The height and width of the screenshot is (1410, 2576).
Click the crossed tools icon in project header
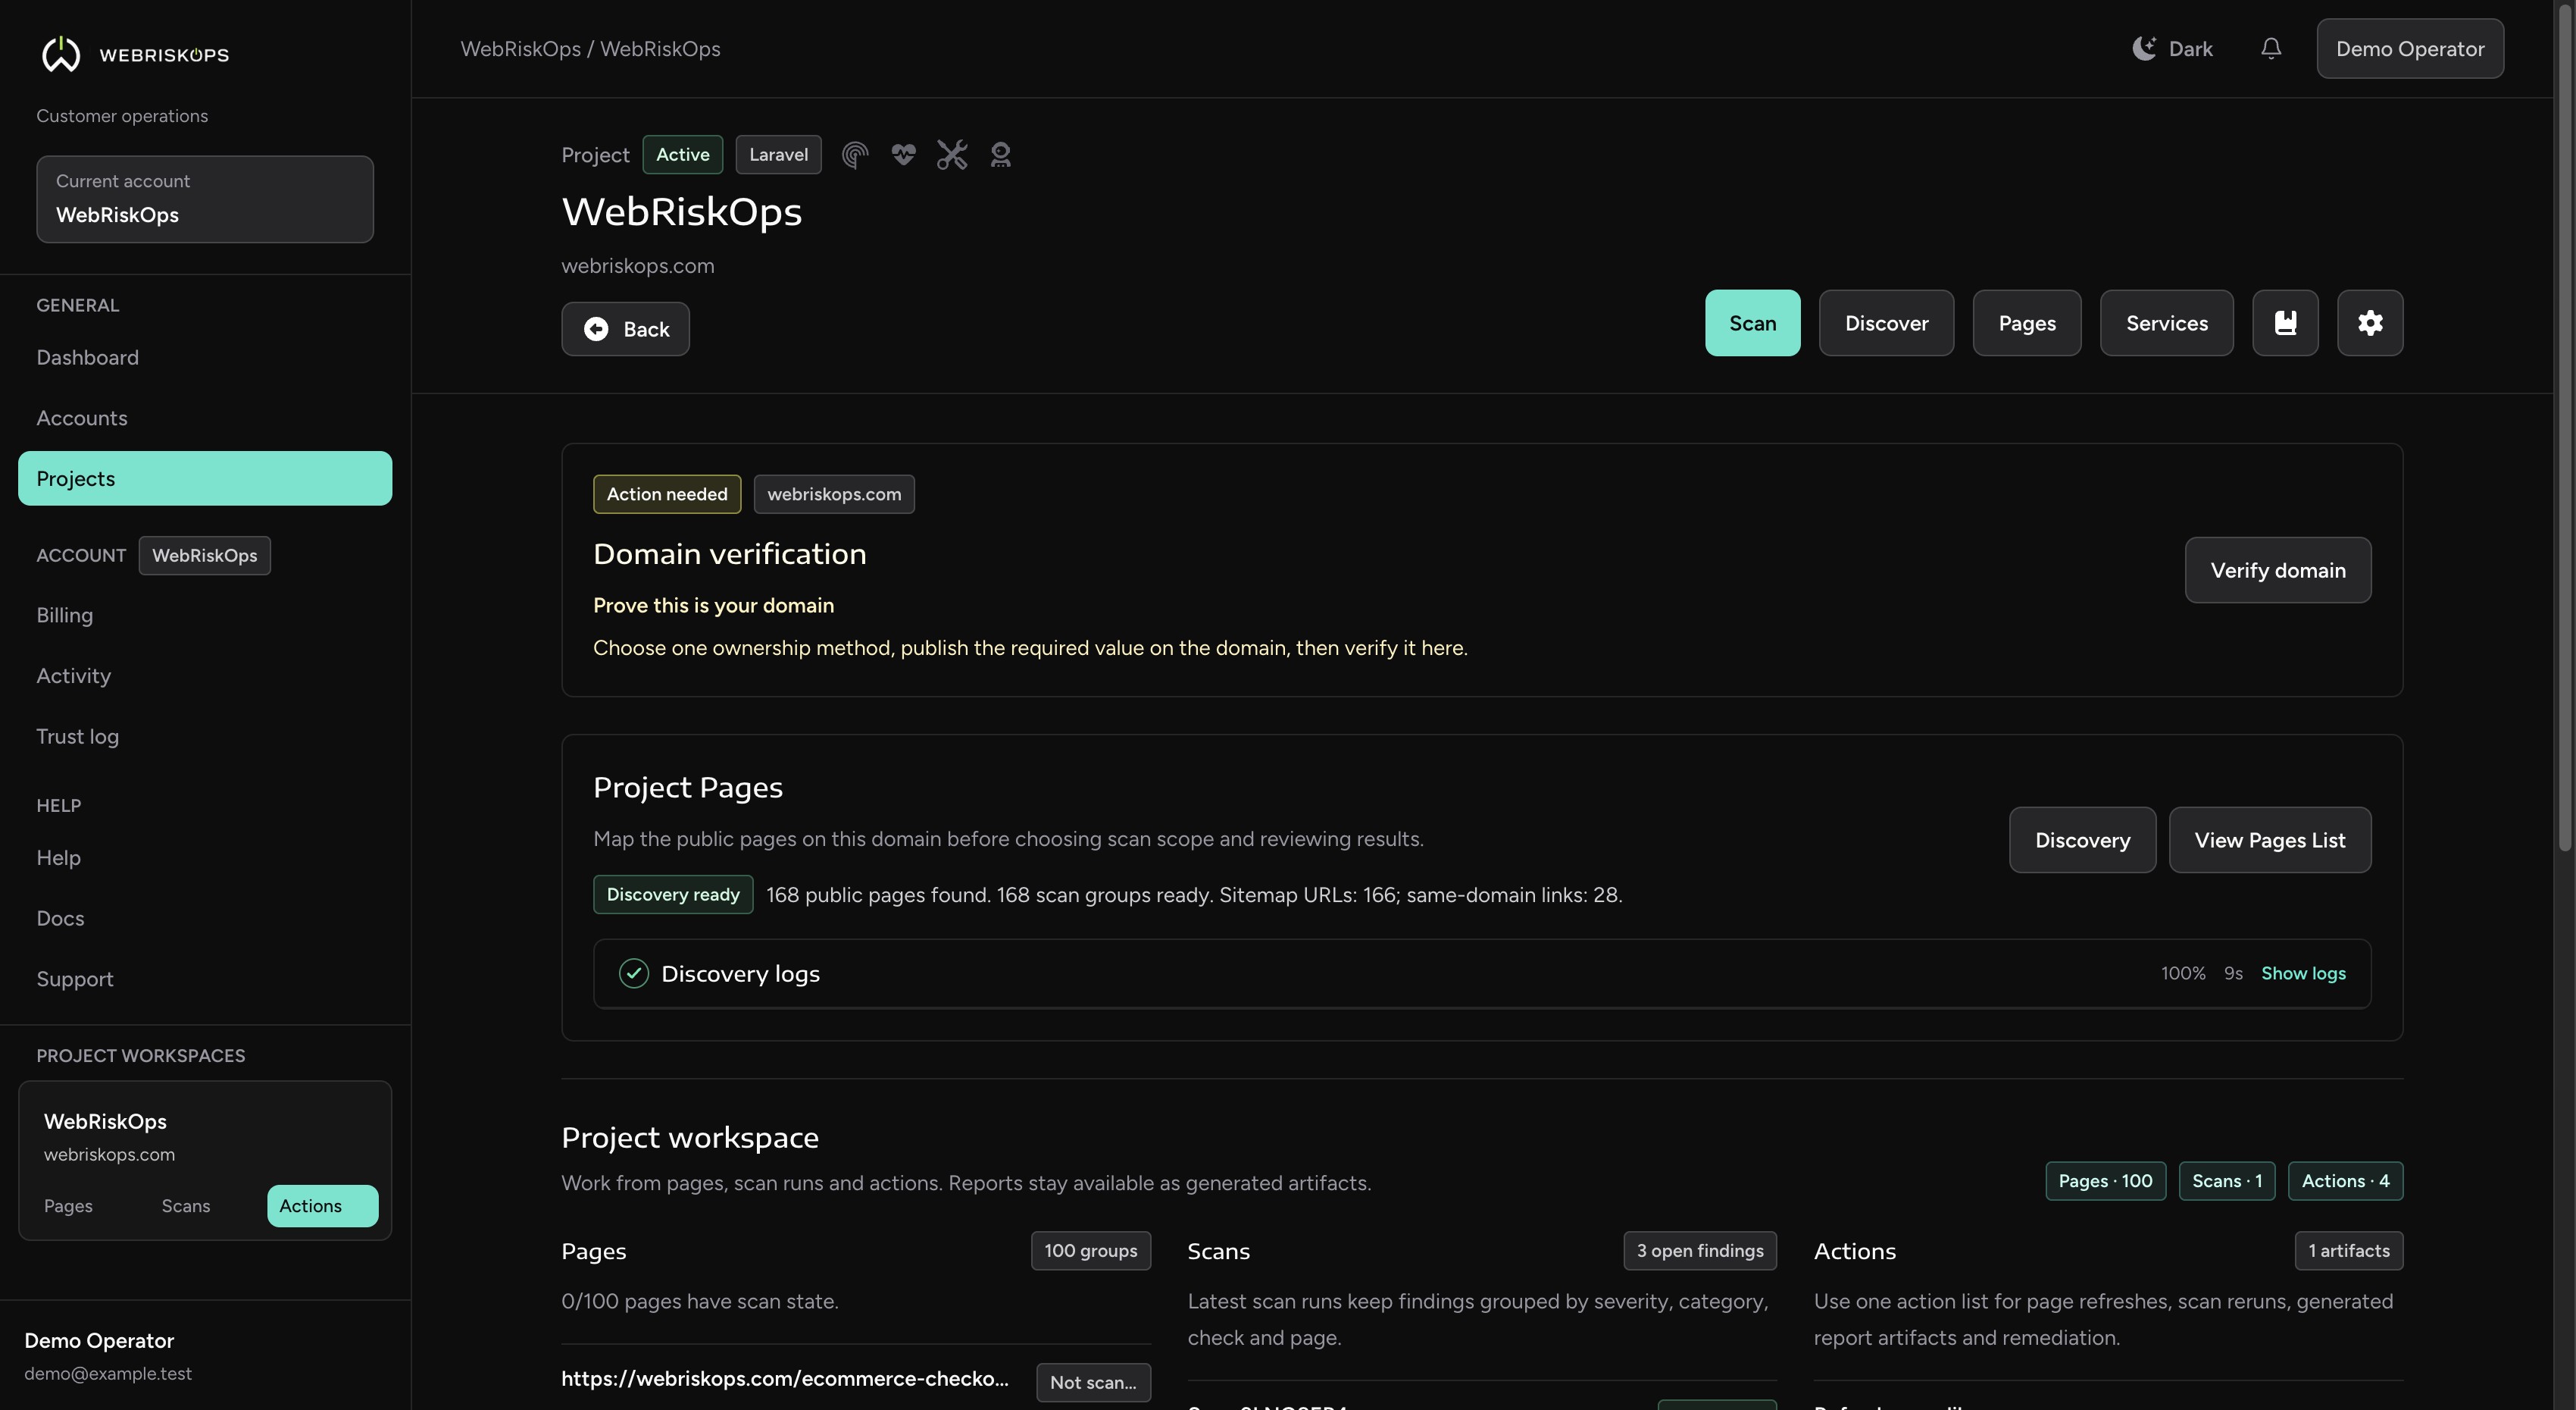coord(952,155)
